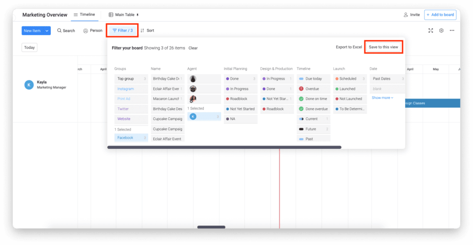Image resolution: width=473 pixels, height=245 pixels.
Task: Filter Timeline by Due today
Action: click(314, 79)
